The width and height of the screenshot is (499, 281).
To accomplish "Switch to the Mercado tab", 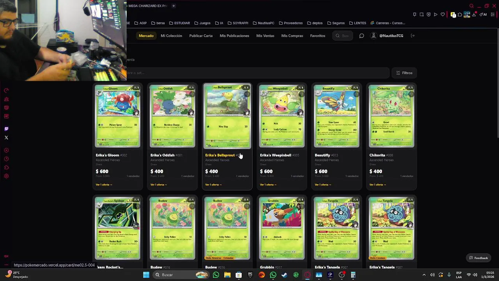I will (x=146, y=36).
